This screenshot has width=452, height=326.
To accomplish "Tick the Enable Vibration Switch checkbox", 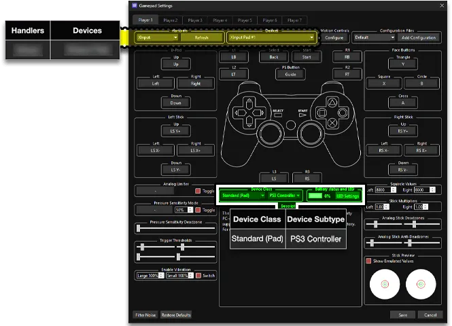I will (x=198, y=276).
